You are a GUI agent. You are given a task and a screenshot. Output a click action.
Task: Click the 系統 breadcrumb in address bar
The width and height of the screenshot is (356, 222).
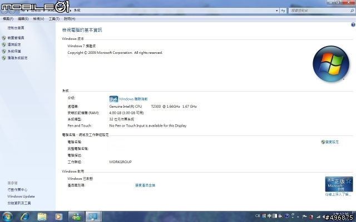click(x=77, y=10)
